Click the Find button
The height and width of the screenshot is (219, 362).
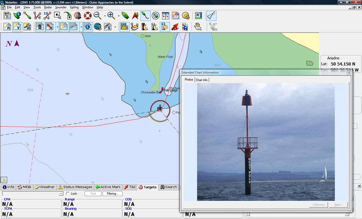click(x=93, y=194)
